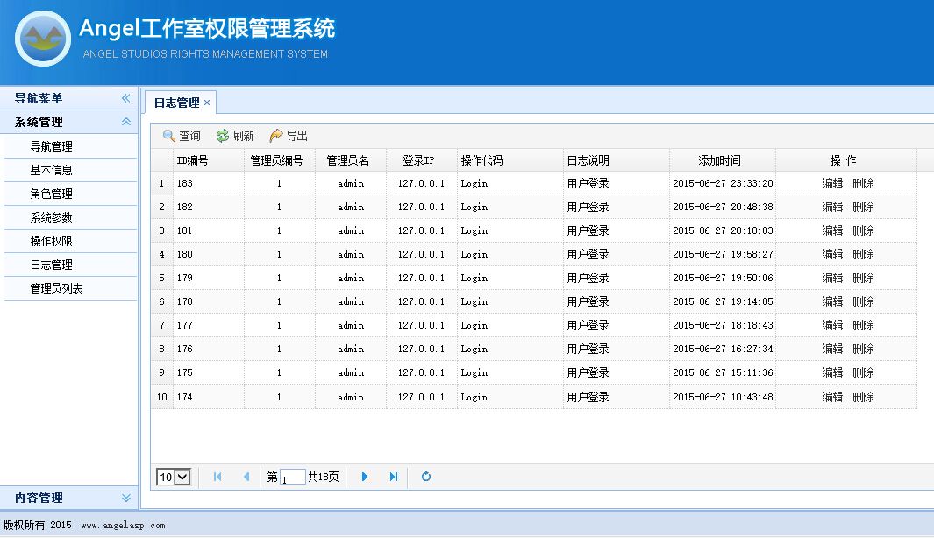Open the page size dropdown showing 10
934x538 pixels.
pyautogui.click(x=174, y=477)
